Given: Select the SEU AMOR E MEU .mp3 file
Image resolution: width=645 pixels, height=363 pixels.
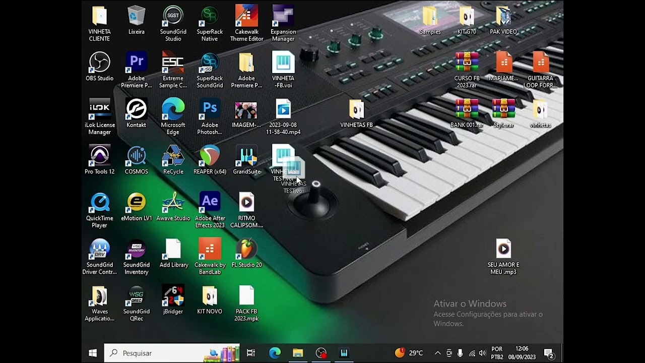Looking at the screenshot, I should coord(503,257).
